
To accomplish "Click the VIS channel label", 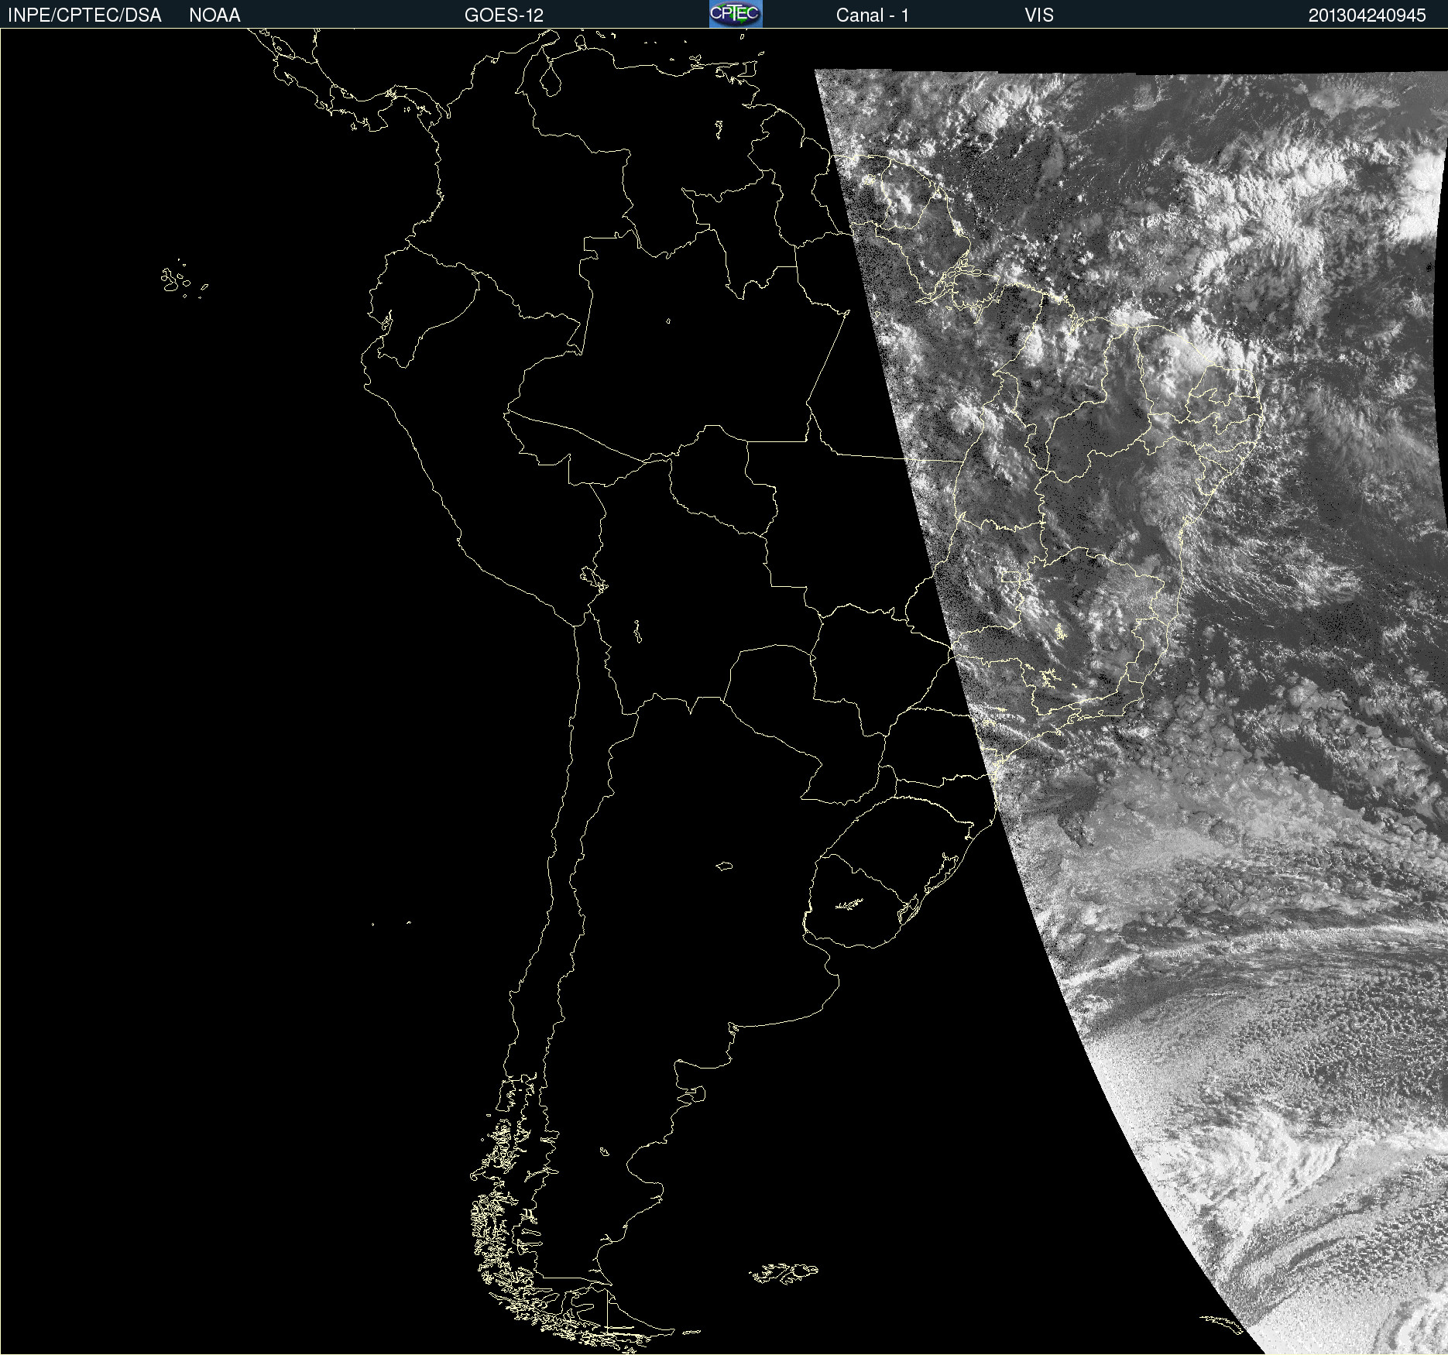I will tap(1039, 15).
